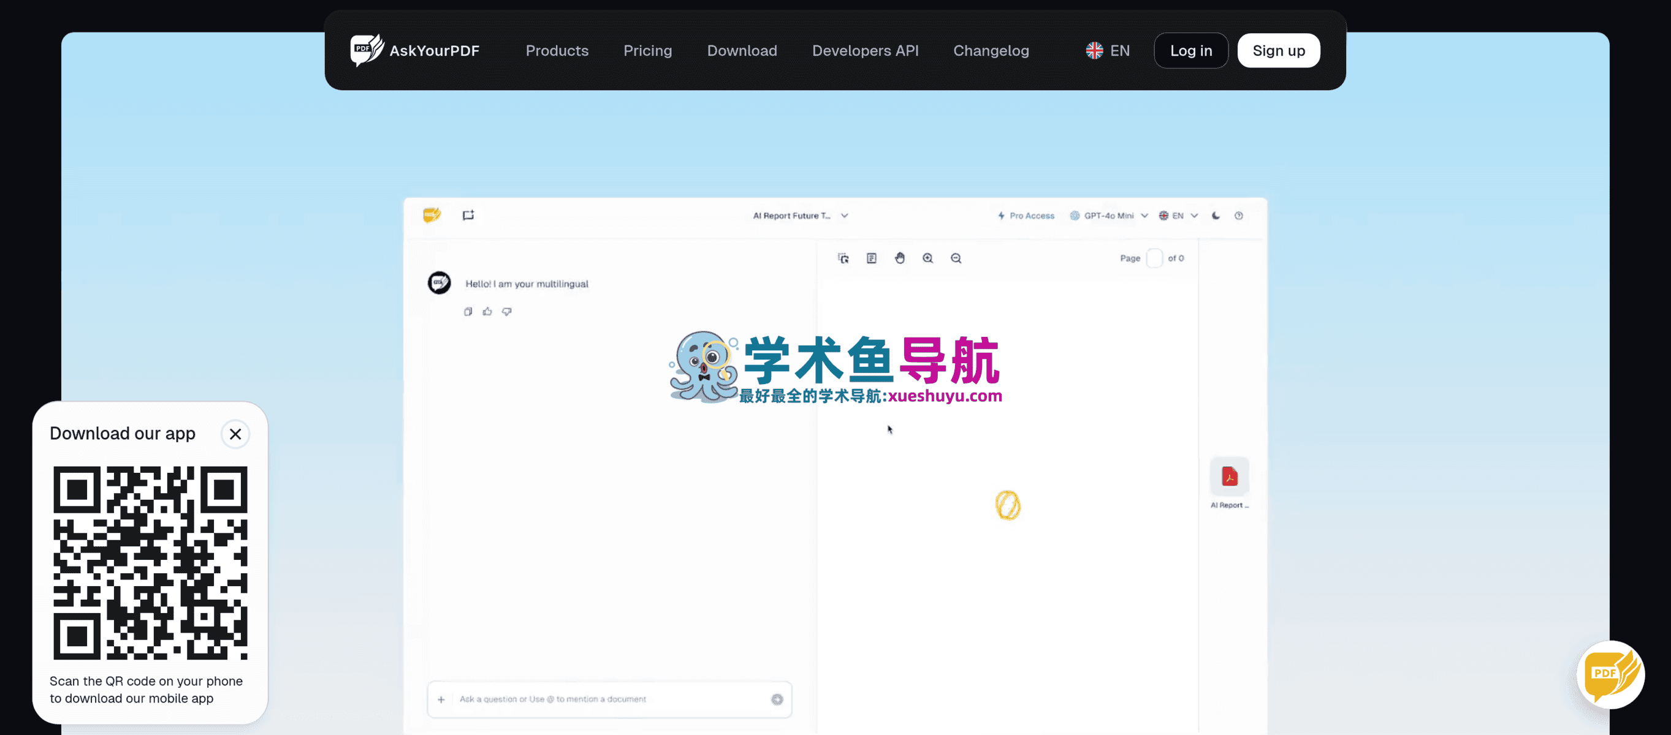This screenshot has height=735, width=1671.
Task: Click 'Hello! I am your multilingual' text
Action: click(x=527, y=284)
